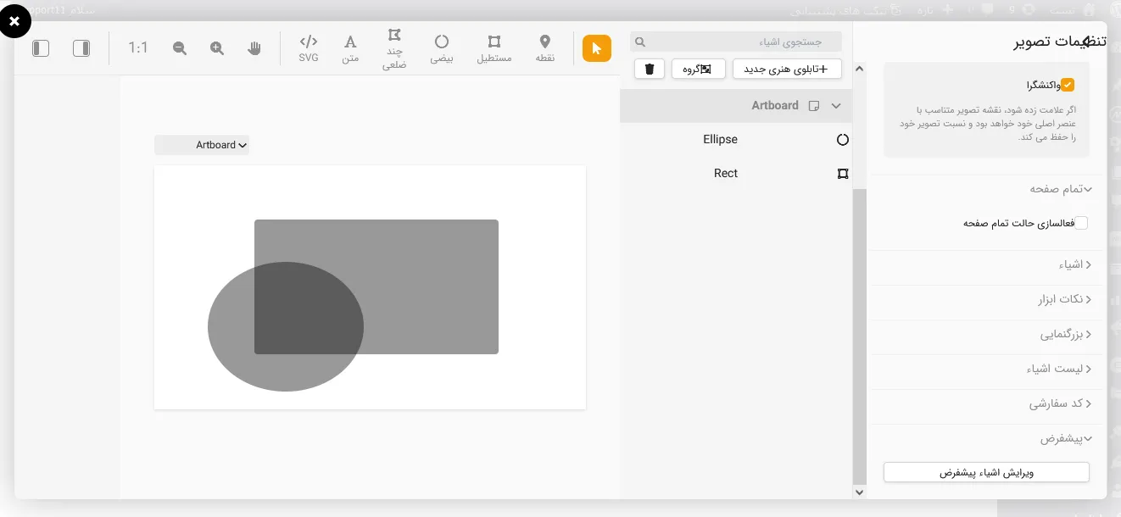Activate the hand pan tool

(254, 48)
